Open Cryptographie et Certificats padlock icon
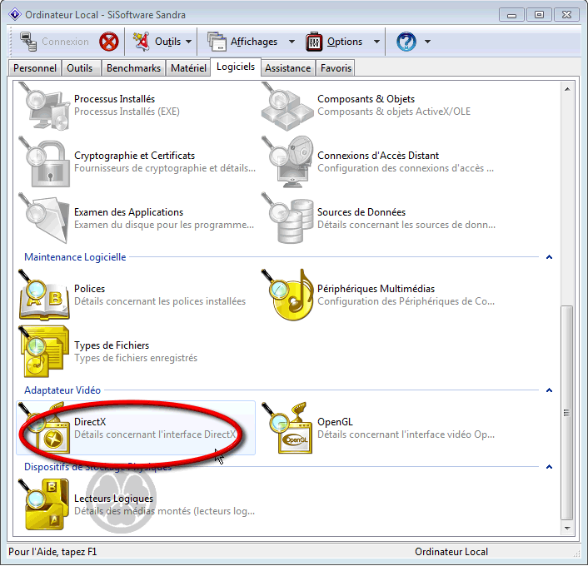 44,162
